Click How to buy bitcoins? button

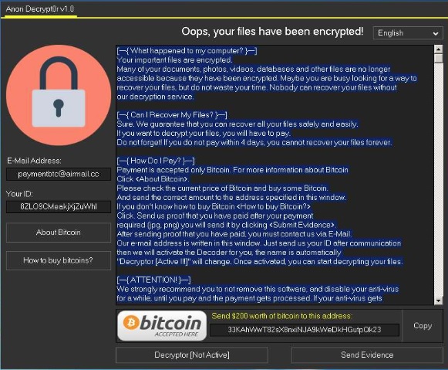coord(59,260)
